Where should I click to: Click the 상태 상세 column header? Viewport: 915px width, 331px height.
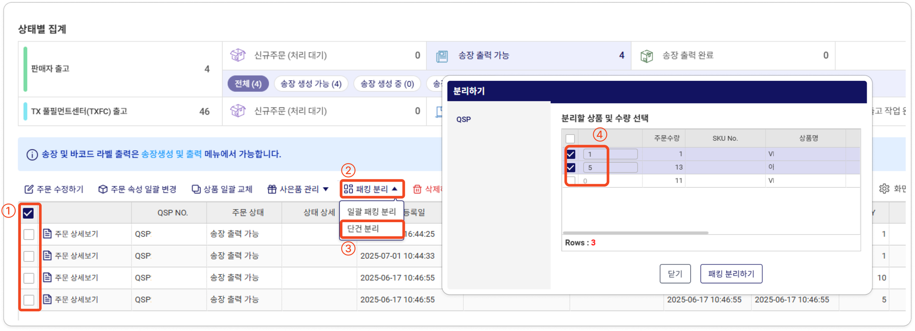319,213
